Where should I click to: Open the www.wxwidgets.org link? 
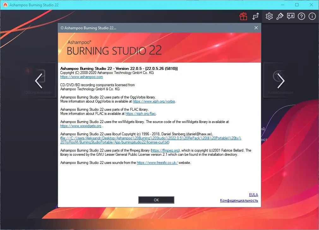pyautogui.click(x=80, y=126)
